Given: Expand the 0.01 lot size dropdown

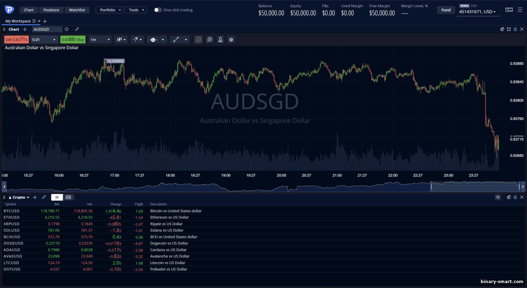Looking at the screenshot, I should [x=44, y=40].
